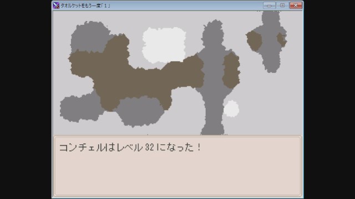Click the brown patch beside the tall gray column
This screenshot has height=199, width=355.
click(x=231, y=70)
